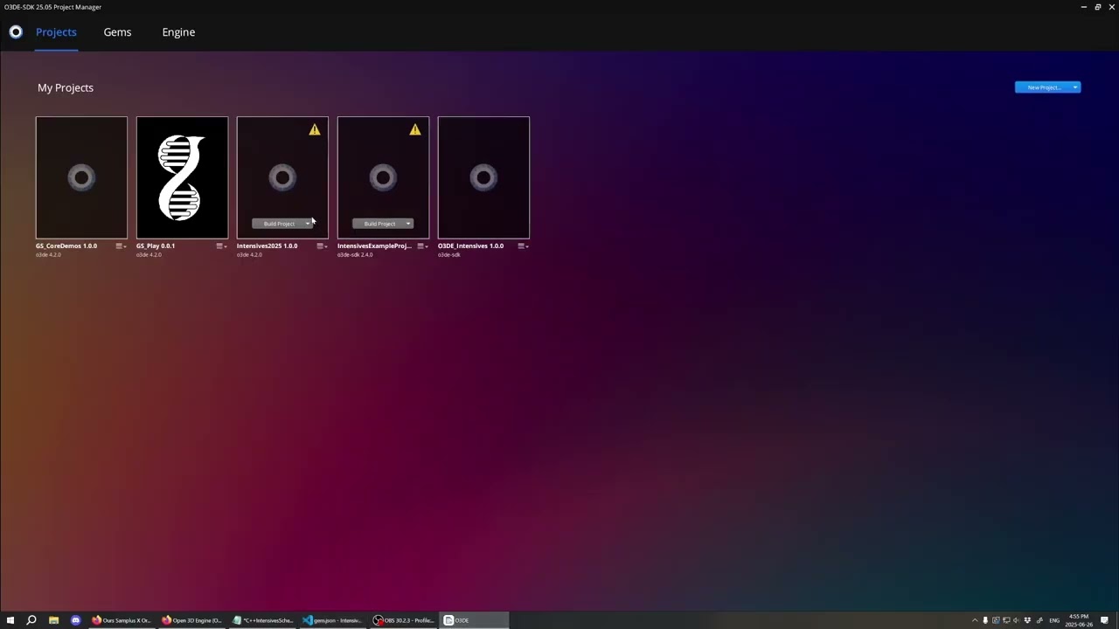Click the O3DE_Intensives 1.0.0 name label

[470, 245]
